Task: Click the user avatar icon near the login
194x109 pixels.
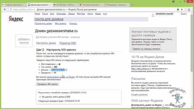Action: click(153, 15)
